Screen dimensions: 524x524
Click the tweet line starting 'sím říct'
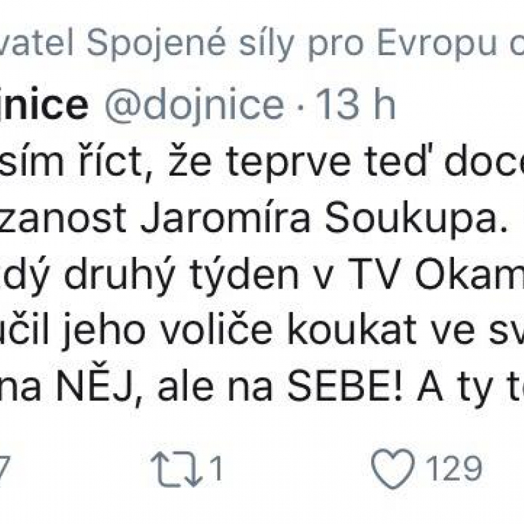pos(262,163)
